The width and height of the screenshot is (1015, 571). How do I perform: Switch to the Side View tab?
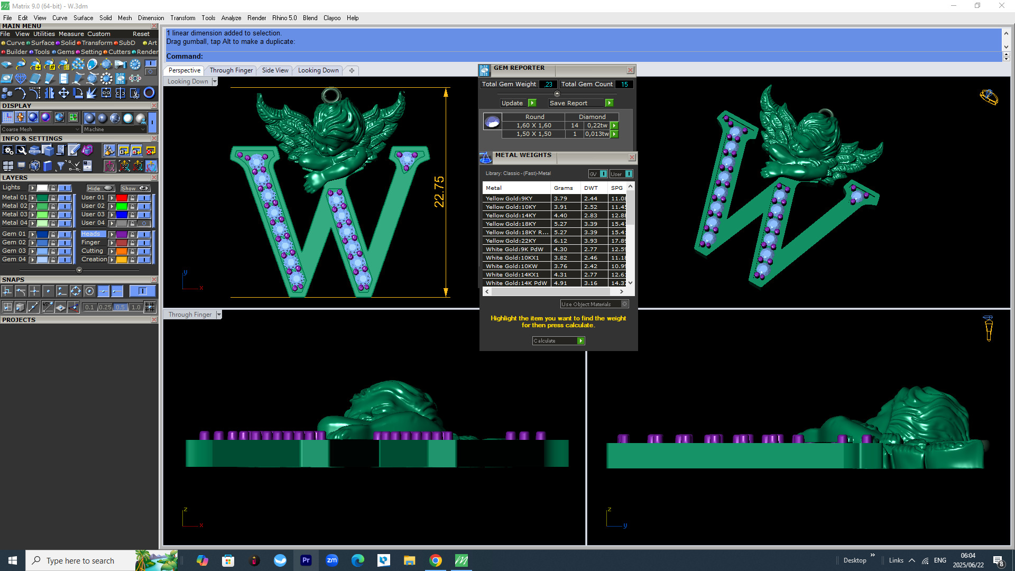275,70
